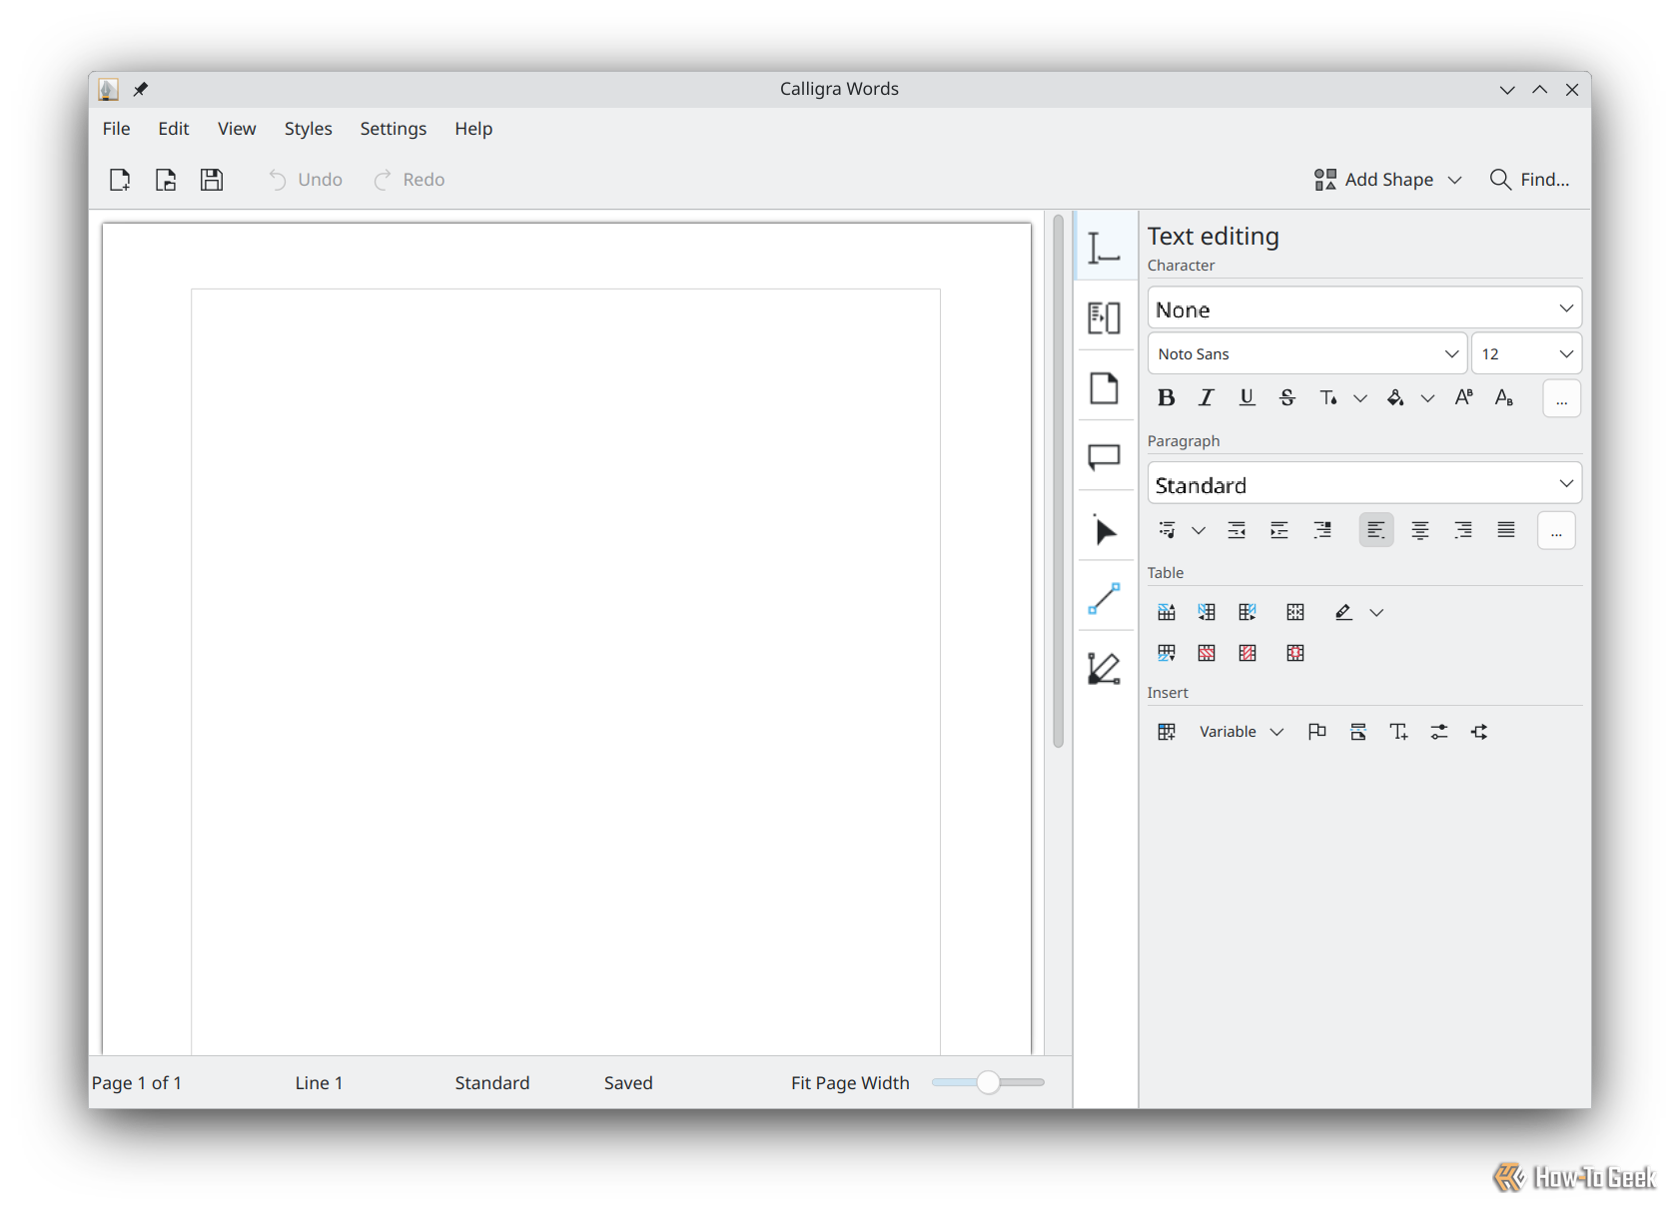Toggle italic formatting
Viewport: 1680px width, 1213px height.
click(1206, 397)
